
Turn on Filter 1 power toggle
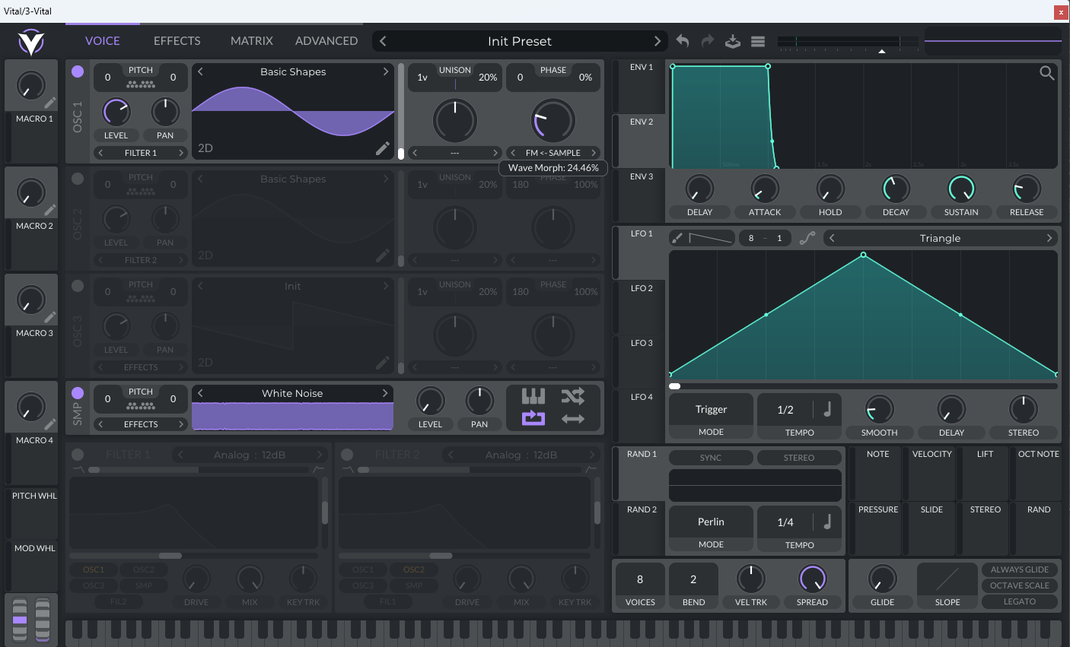tap(78, 455)
